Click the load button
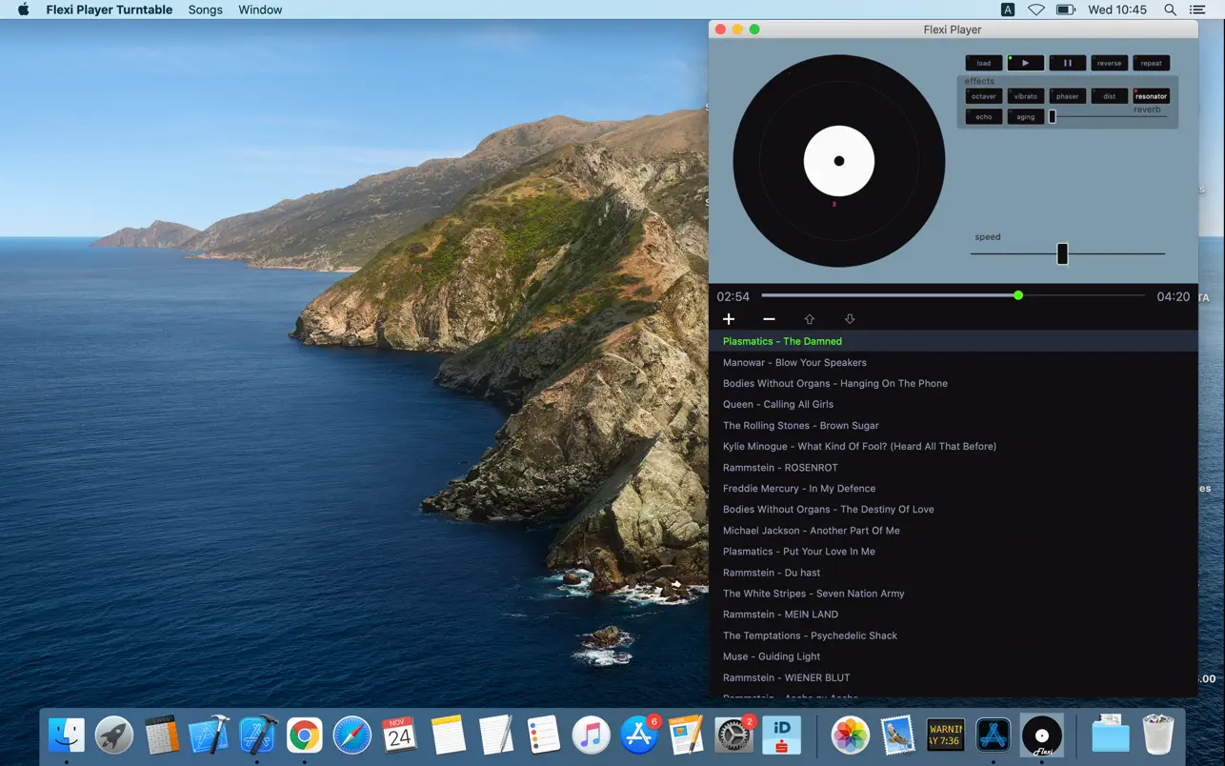The height and width of the screenshot is (766, 1225). click(984, 63)
